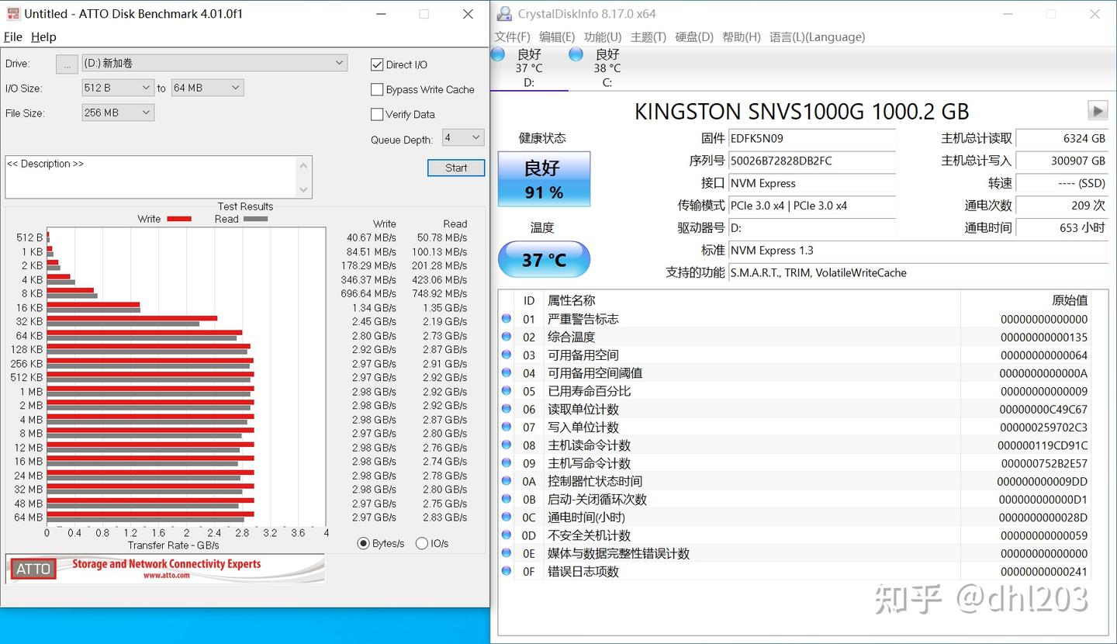Image resolution: width=1117 pixels, height=644 pixels.
Task: Click the next drive arrow in CrystalDiskInfo
Action: pyautogui.click(x=1098, y=110)
